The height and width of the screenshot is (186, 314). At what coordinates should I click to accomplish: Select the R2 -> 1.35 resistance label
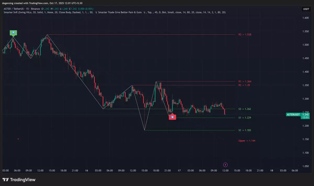click(x=244, y=85)
